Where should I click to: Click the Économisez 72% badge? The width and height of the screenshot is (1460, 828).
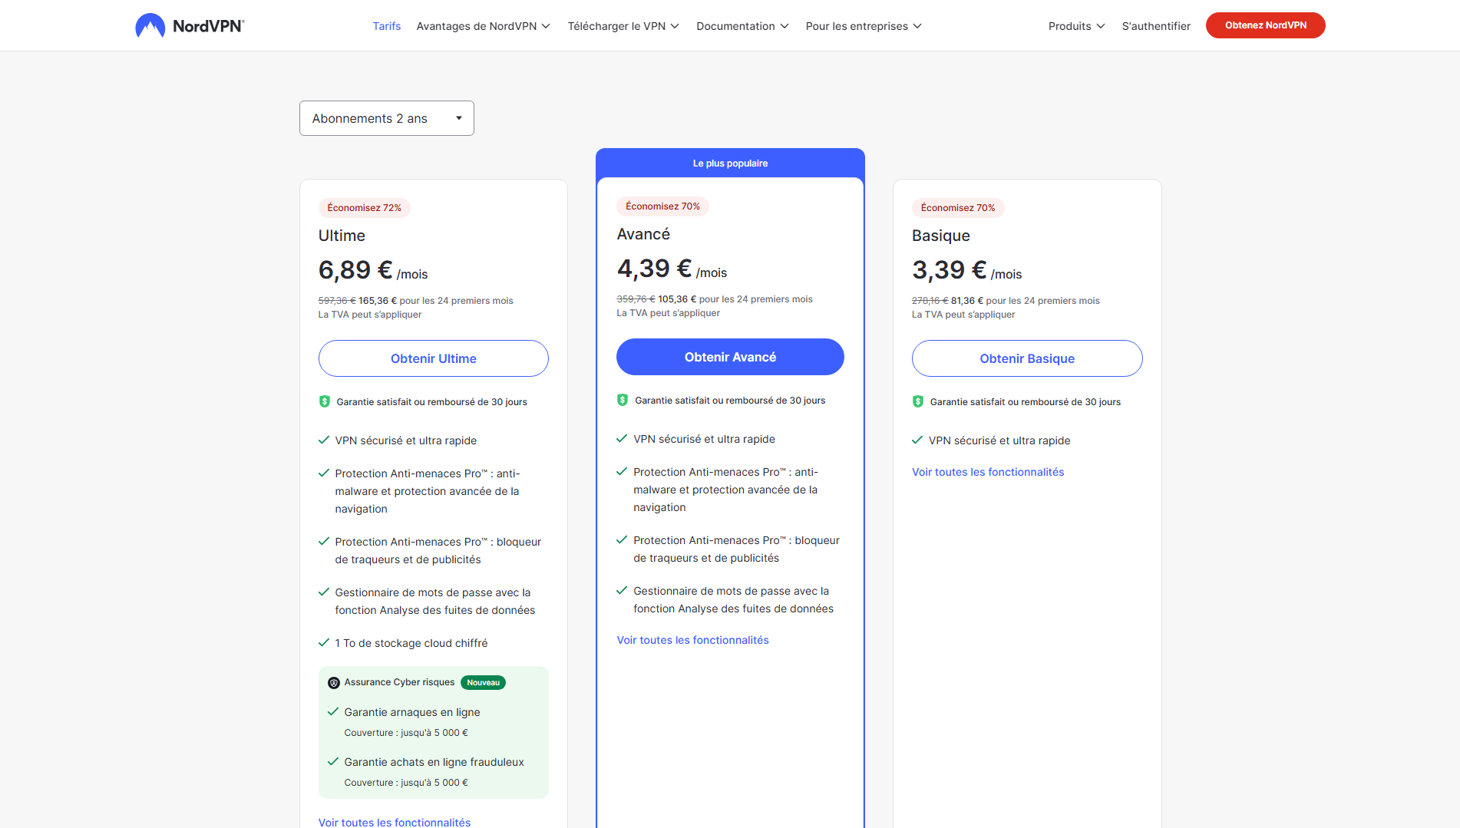coord(364,208)
